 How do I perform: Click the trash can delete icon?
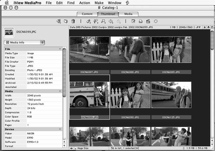(x=73, y=21)
